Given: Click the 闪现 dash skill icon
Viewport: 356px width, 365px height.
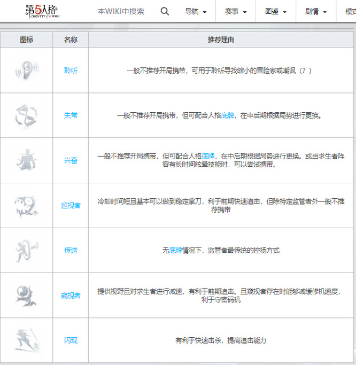Looking at the screenshot, I should click(x=27, y=340).
